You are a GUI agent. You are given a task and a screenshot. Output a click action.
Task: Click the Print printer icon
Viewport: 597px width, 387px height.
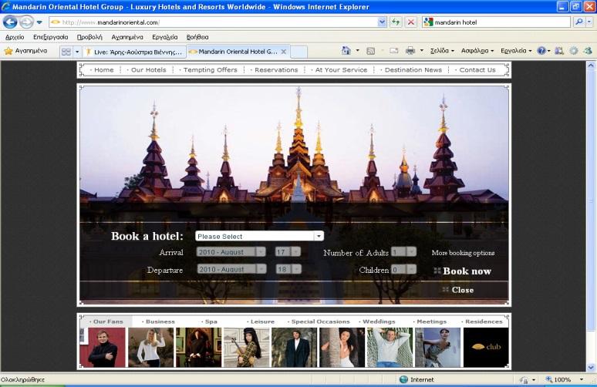(410, 51)
